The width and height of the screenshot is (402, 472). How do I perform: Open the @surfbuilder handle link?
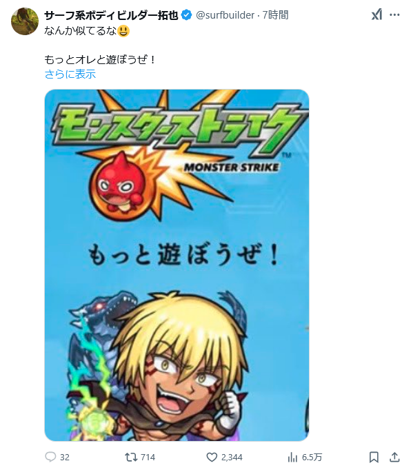[225, 15]
